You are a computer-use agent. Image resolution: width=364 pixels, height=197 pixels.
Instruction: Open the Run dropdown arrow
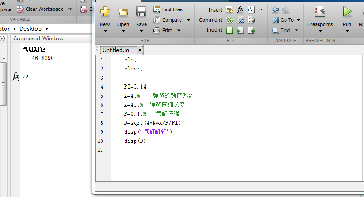click(x=347, y=31)
